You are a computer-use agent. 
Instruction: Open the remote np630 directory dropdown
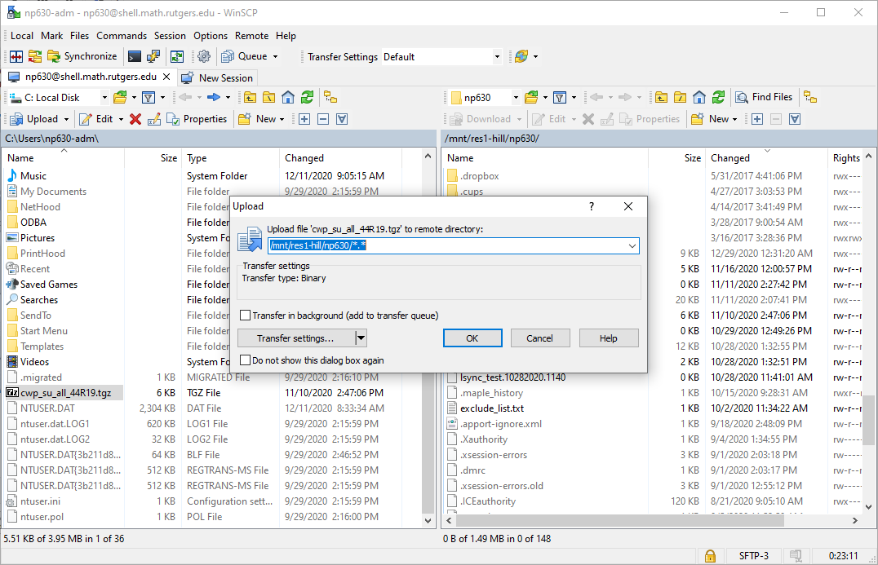point(516,98)
